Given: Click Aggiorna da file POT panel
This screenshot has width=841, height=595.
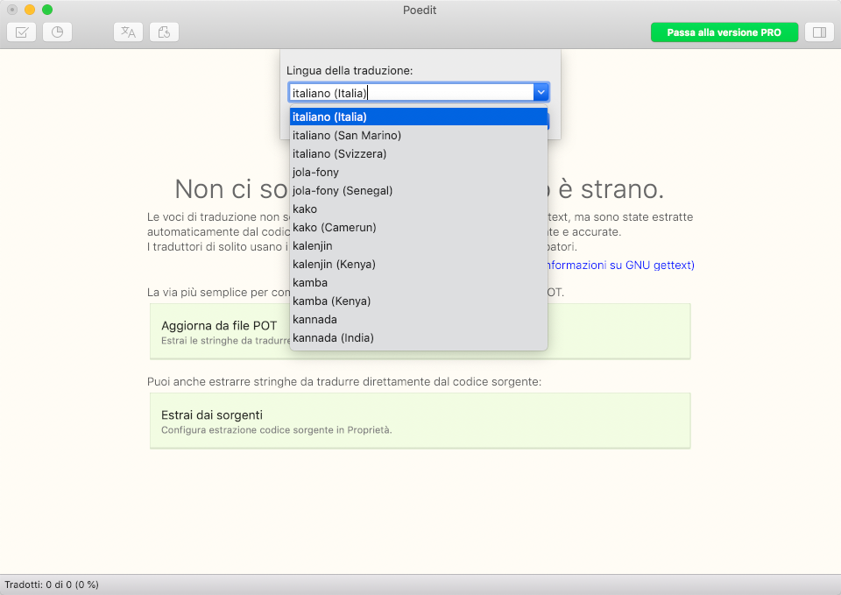Looking at the screenshot, I should pos(420,331).
